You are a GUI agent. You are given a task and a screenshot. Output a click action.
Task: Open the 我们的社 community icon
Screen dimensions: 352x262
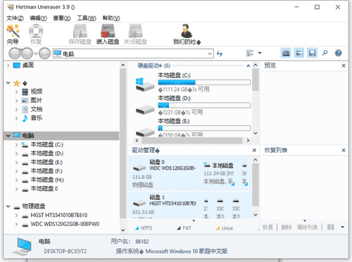[x=187, y=35]
